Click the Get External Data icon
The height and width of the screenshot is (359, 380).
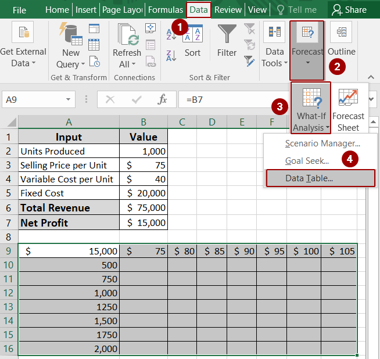click(x=23, y=32)
